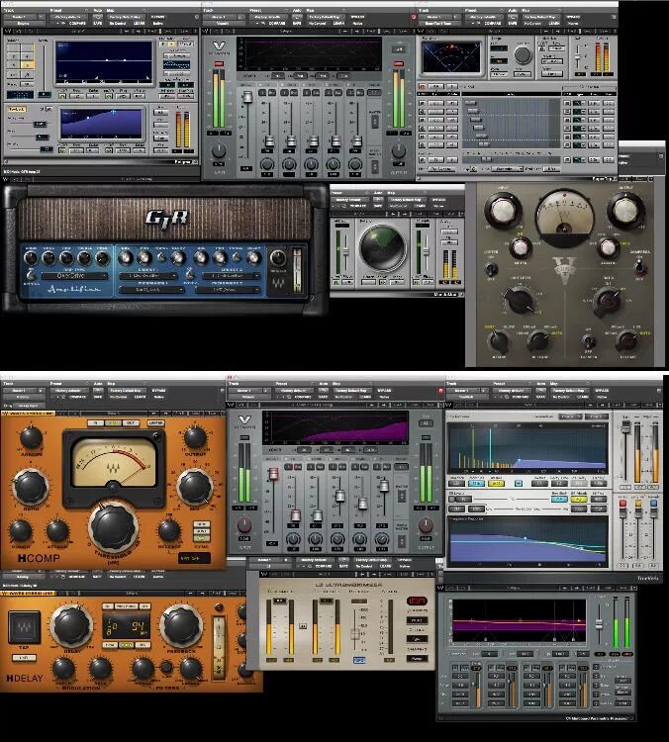Click the purple crossover graph in C4
Viewport: 669px width, 742px height.
tap(518, 621)
